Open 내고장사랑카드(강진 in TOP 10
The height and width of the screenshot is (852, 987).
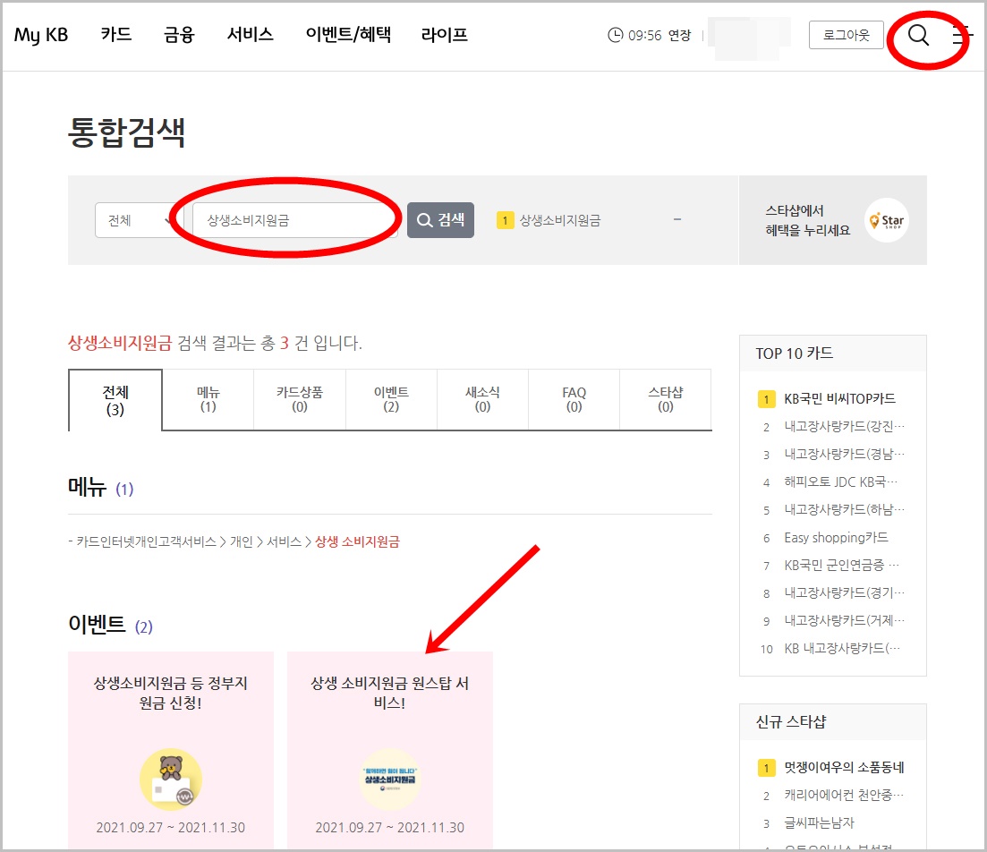pos(844,426)
